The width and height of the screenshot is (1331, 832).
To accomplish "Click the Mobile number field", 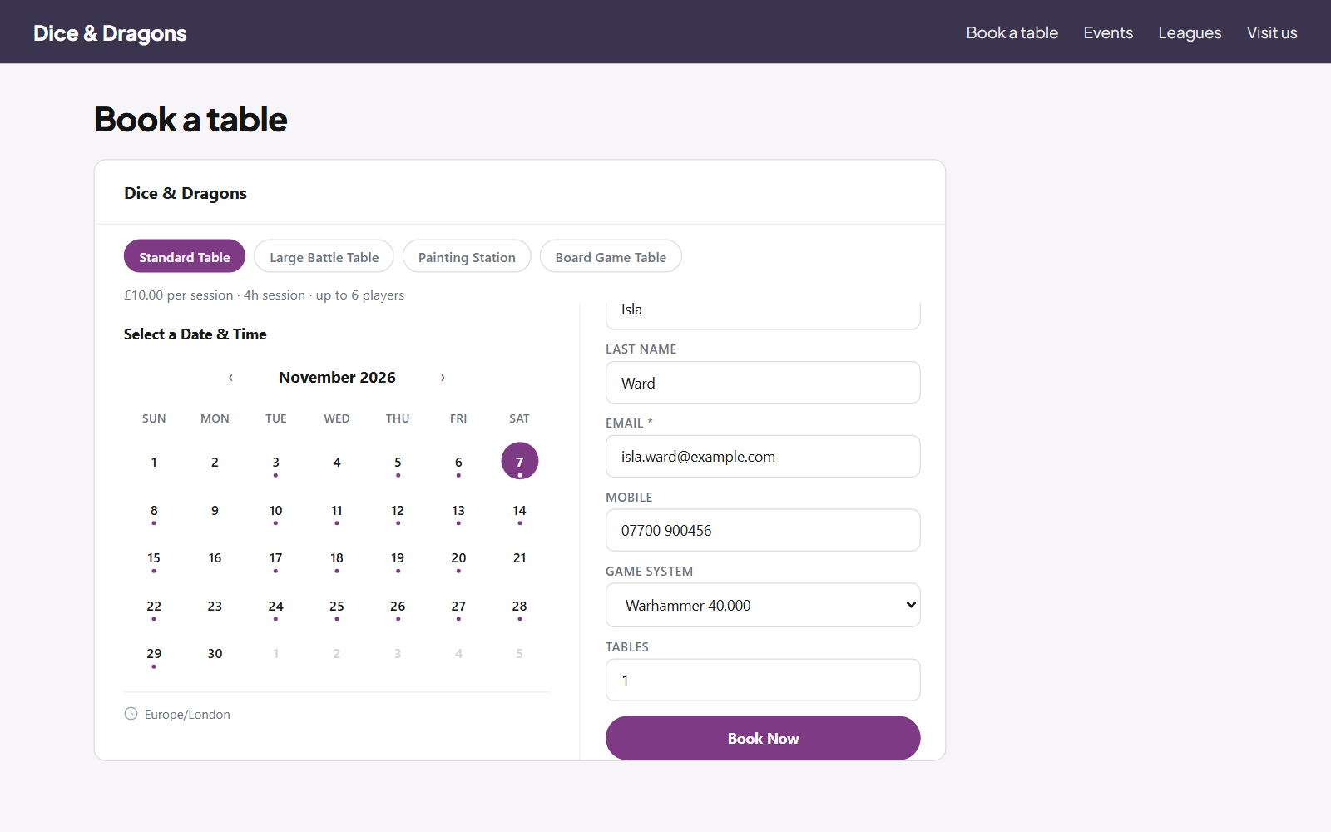I will [x=763, y=530].
